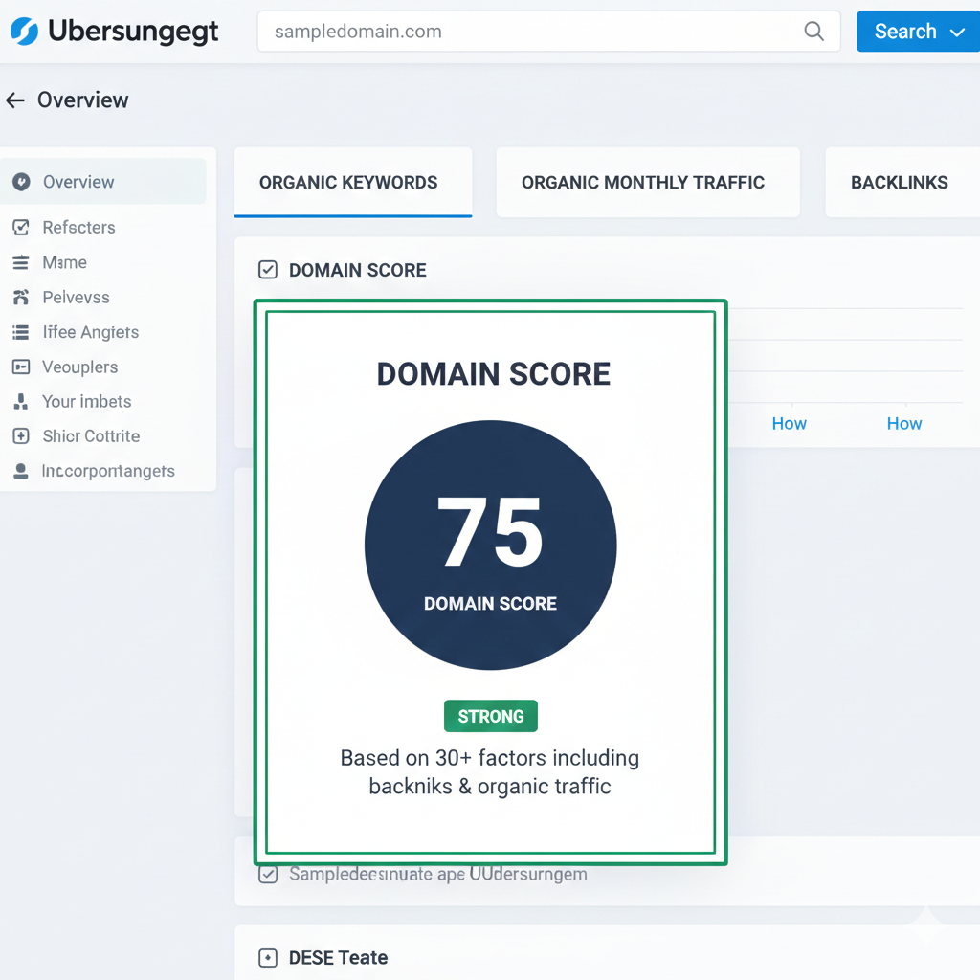Viewport: 980px width, 980px height.
Task: Click the Veouplers sidebar icon
Action: (x=20, y=367)
